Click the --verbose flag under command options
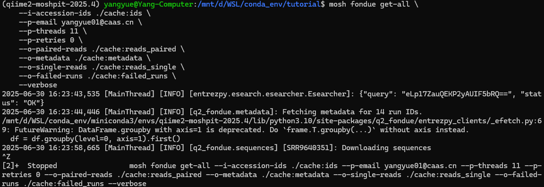The image size is (544, 187). pyautogui.click(x=38, y=85)
